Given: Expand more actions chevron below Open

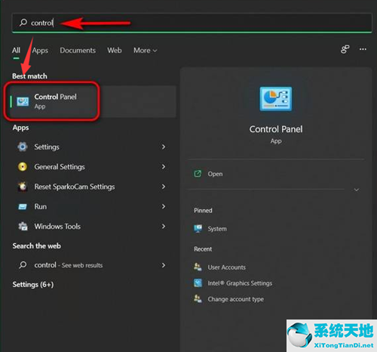Looking at the screenshot, I should (x=357, y=190).
